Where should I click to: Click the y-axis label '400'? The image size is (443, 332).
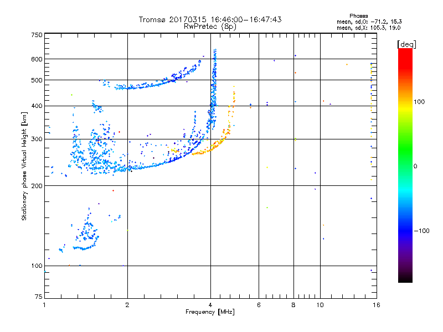click(x=37, y=106)
